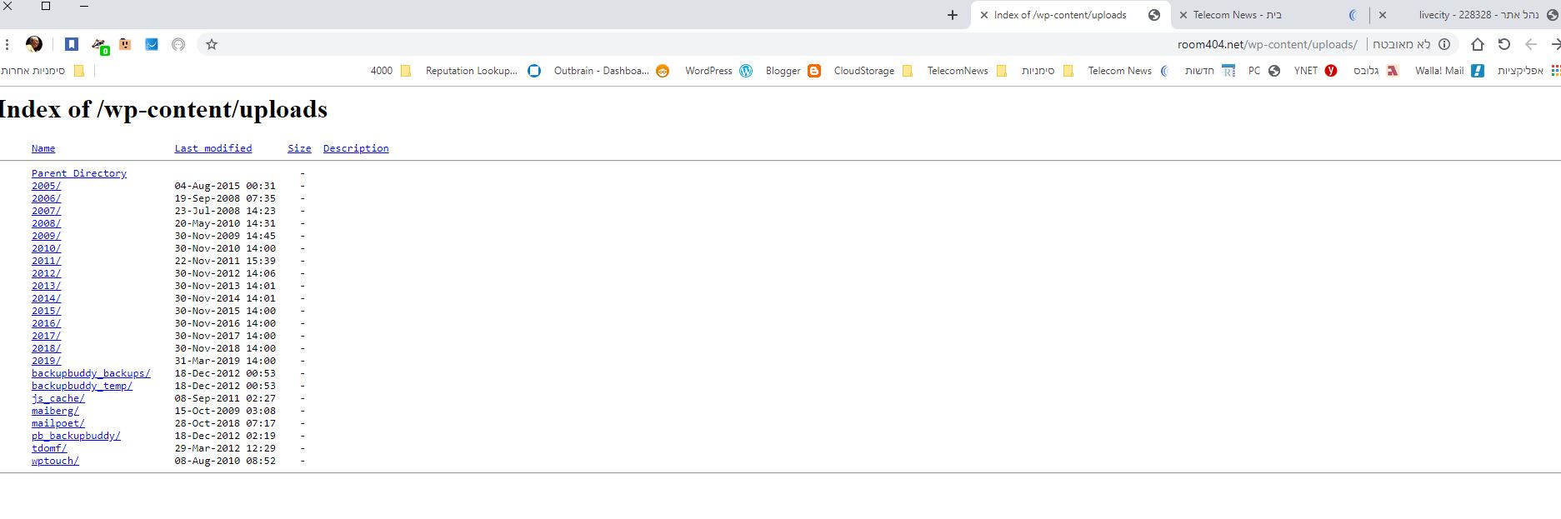This screenshot has width=1561, height=519.
Task: Open the backupbuddy_backups/ directory link
Action: [x=91, y=373]
